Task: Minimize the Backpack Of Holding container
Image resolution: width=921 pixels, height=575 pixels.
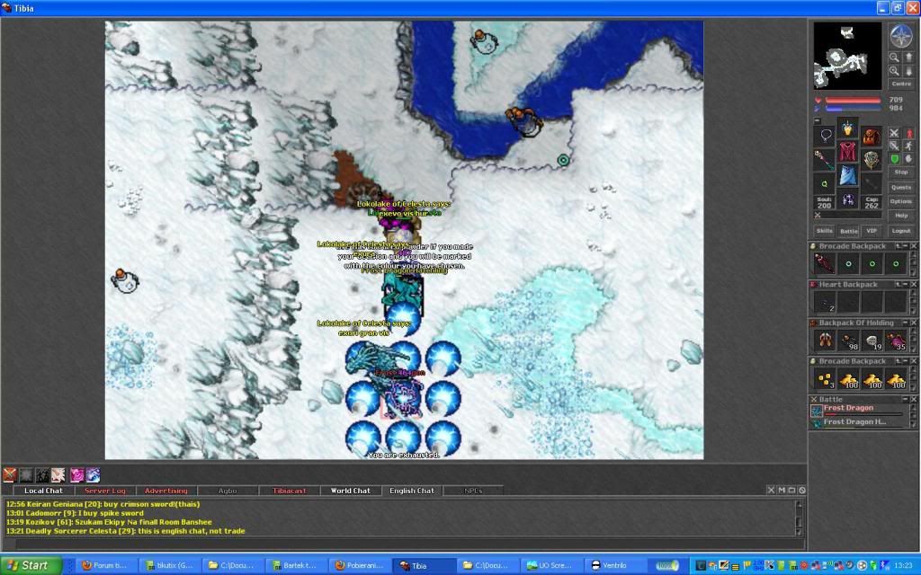Action: [x=906, y=323]
